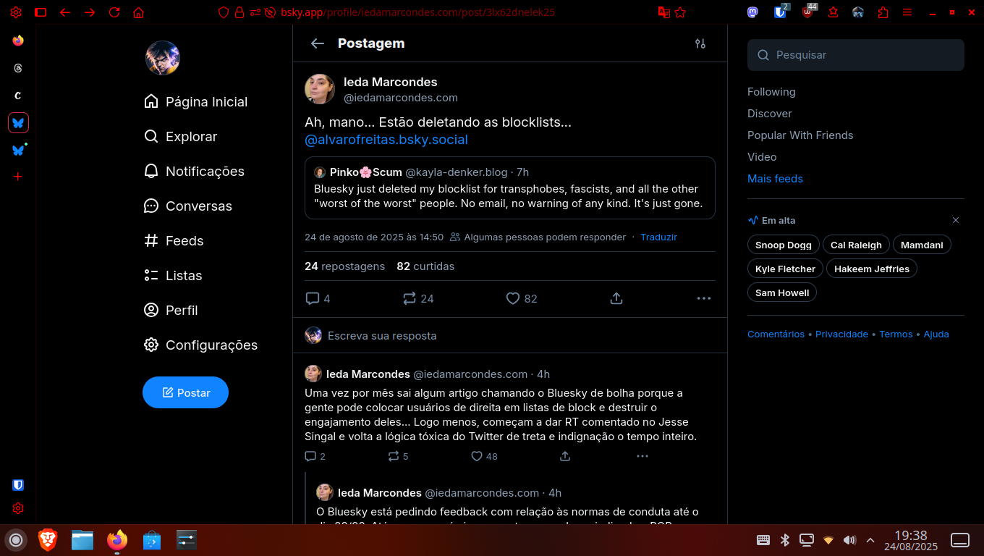Viewport: 984px width, 556px height.
Task: Open more options on the main post
Action: coord(704,298)
